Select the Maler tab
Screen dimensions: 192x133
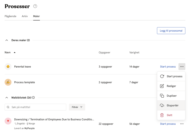(x=36, y=16)
